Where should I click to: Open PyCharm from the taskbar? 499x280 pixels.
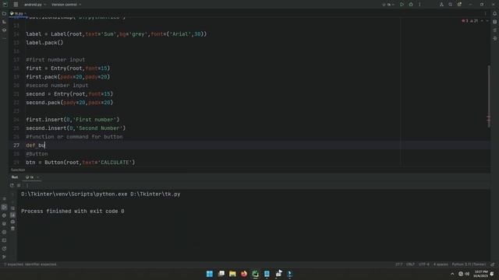click(x=255, y=274)
